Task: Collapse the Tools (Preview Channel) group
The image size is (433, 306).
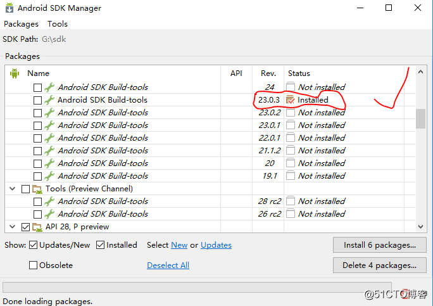Action: [x=12, y=189]
